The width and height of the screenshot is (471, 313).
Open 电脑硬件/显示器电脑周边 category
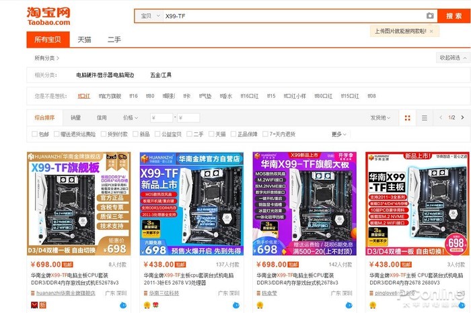pos(105,75)
